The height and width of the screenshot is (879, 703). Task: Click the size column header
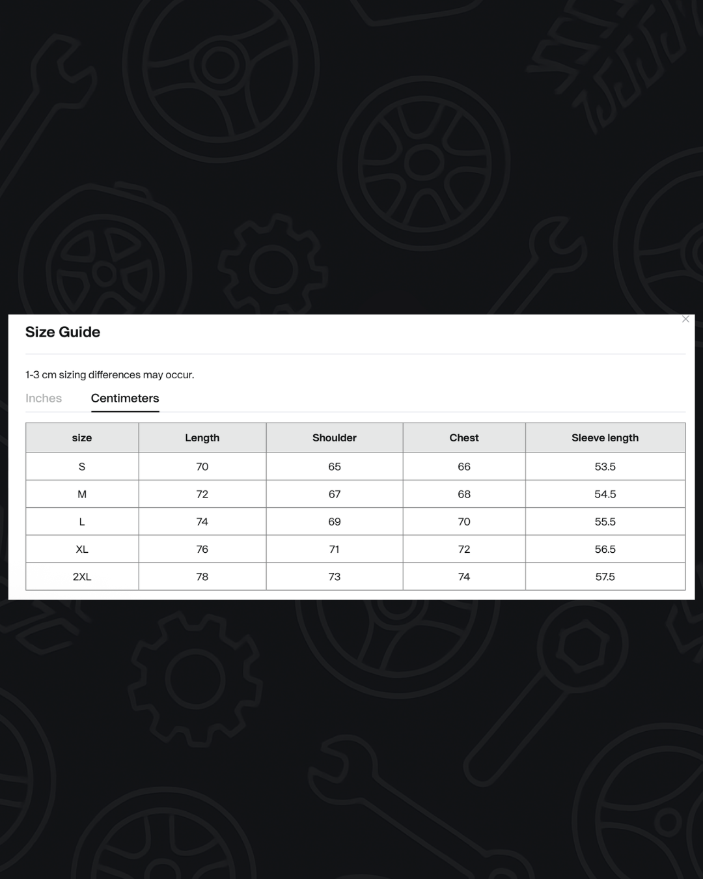click(82, 438)
